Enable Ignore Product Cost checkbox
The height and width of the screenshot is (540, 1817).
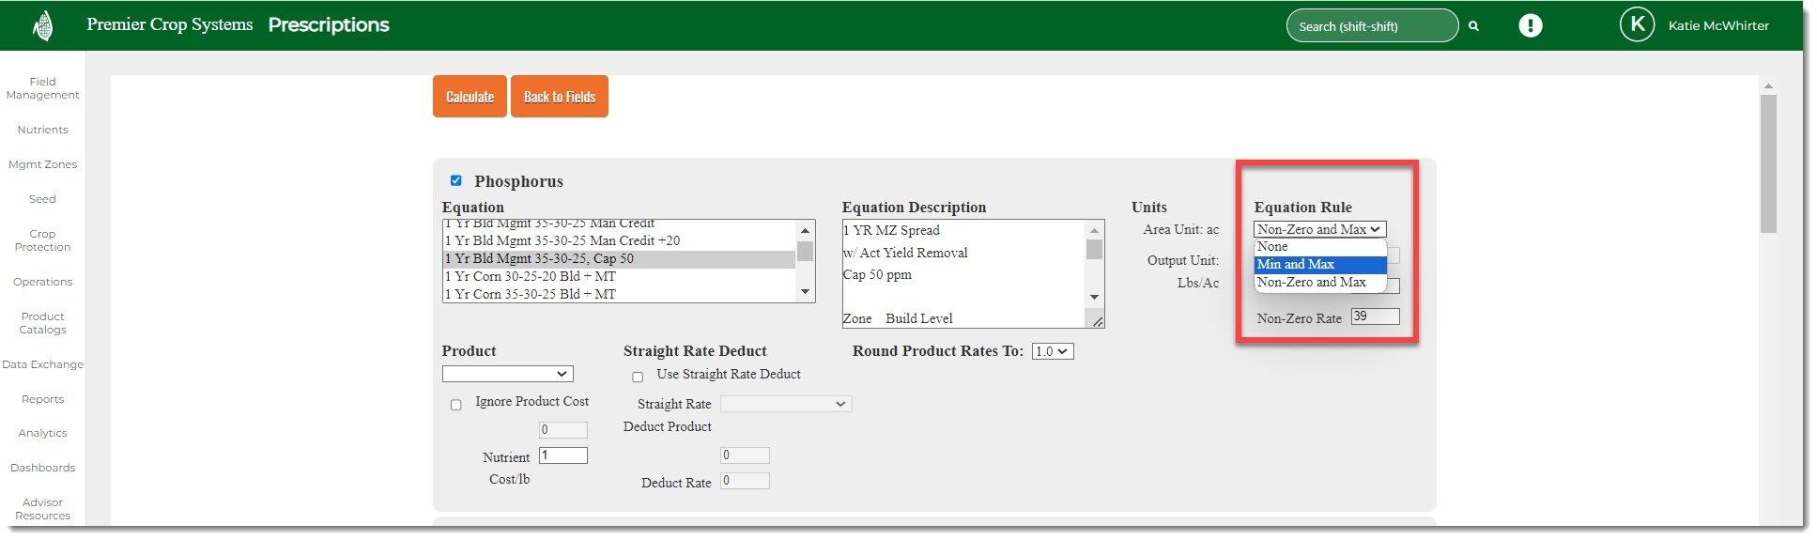(x=456, y=405)
